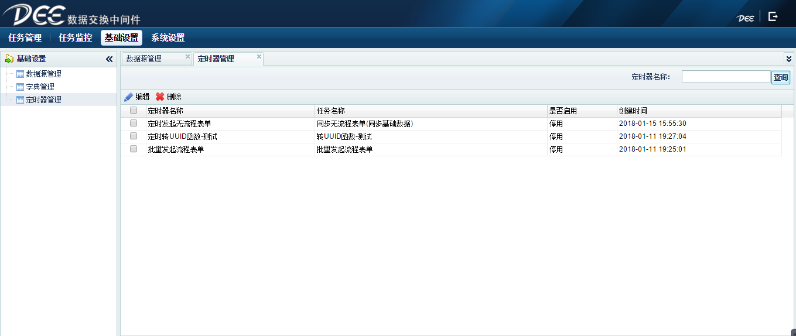Sort by the 创建时间 column header
The width and height of the screenshot is (796, 336).
[699, 111]
